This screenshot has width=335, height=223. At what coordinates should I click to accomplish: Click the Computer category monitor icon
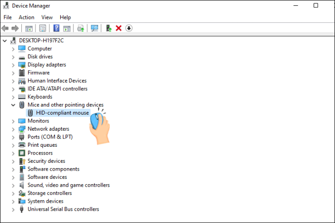[x=22, y=49]
